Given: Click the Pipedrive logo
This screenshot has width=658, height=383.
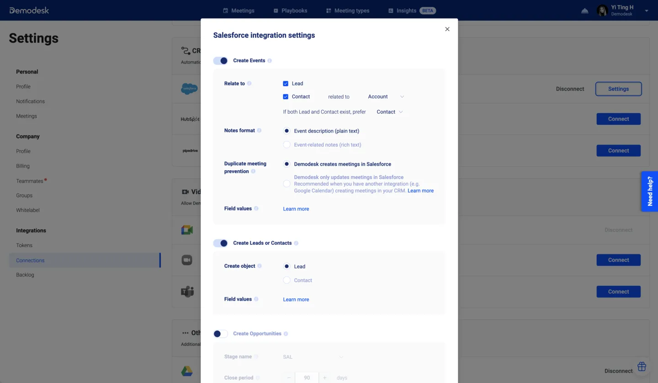Looking at the screenshot, I should [x=190, y=151].
